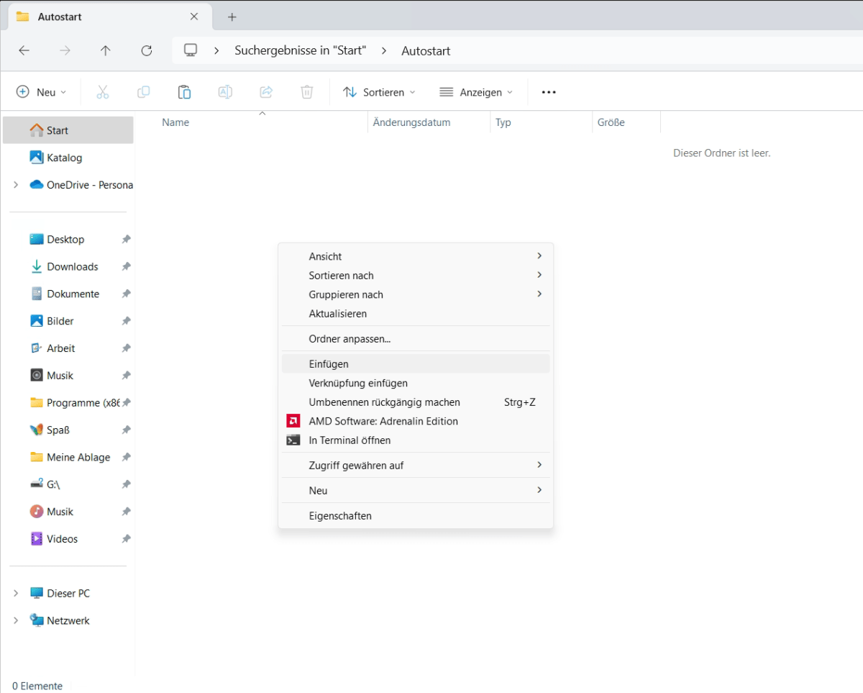Click chevron after monitor icon in address bar
Viewport: 863px width, 693px height.
216,50
